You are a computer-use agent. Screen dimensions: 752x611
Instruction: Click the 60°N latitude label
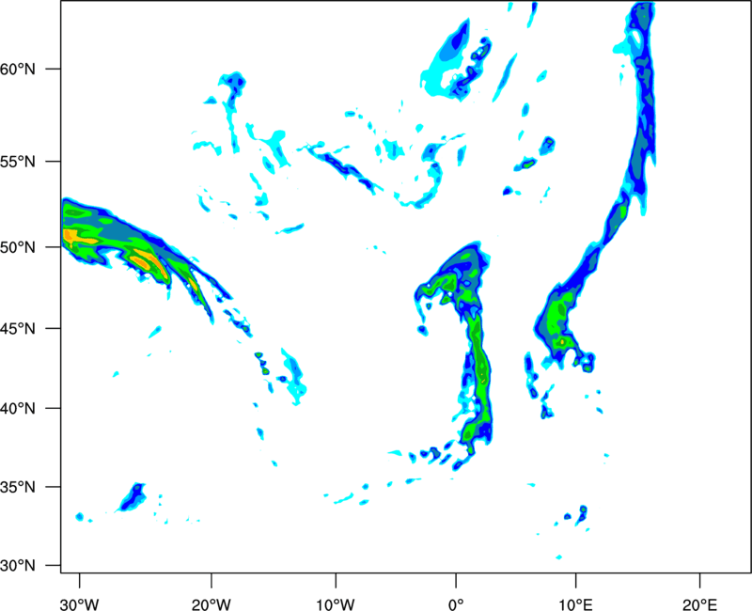pyautogui.click(x=18, y=69)
